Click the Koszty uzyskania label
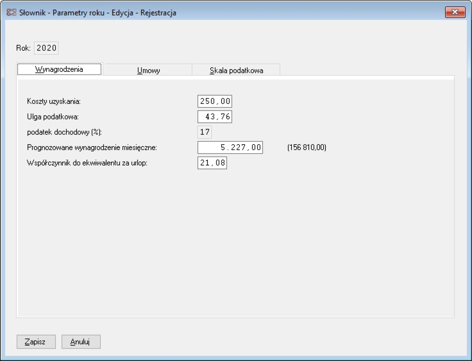 54,101
